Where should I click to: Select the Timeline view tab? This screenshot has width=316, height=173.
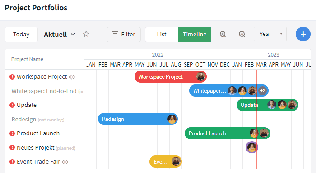(195, 35)
